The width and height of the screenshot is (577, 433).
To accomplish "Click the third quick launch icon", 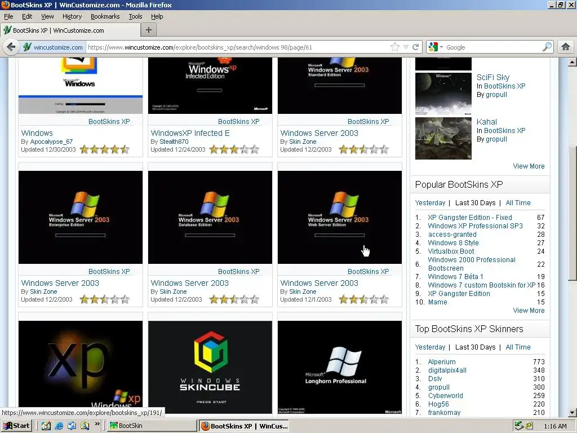I will click(x=72, y=426).
